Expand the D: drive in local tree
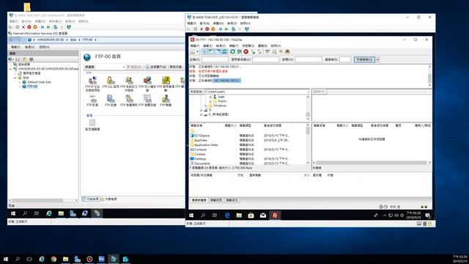This screenshot has height=264, width=469. [x=202, y=110]
